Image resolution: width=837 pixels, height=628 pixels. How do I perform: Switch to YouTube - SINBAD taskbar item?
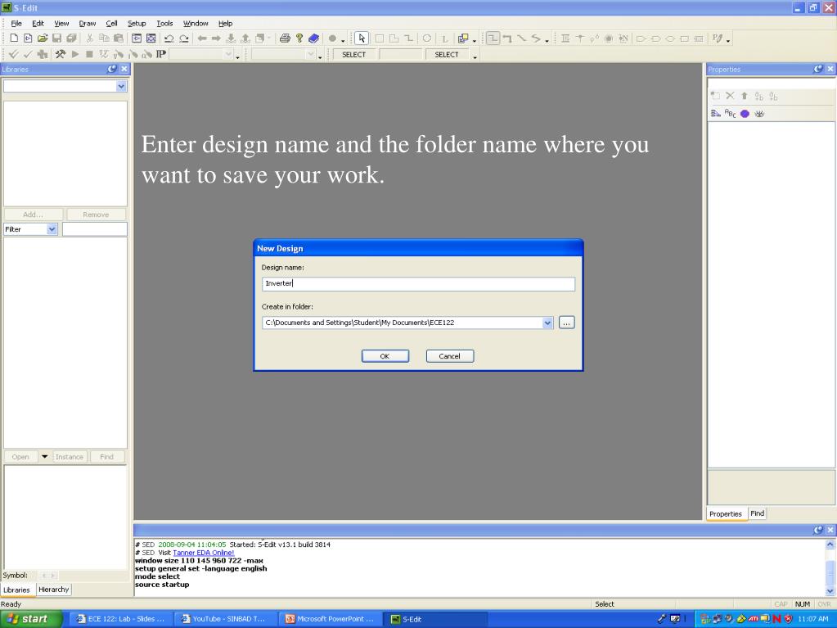point(227,619)
